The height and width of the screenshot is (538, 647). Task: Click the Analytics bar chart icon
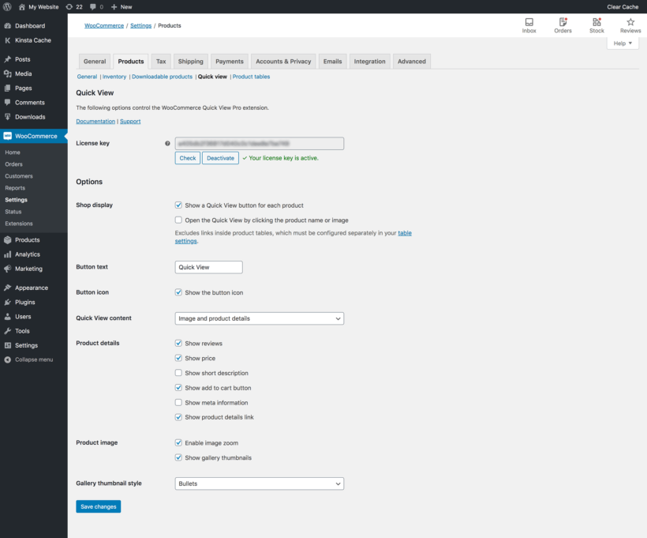(7, 254)
